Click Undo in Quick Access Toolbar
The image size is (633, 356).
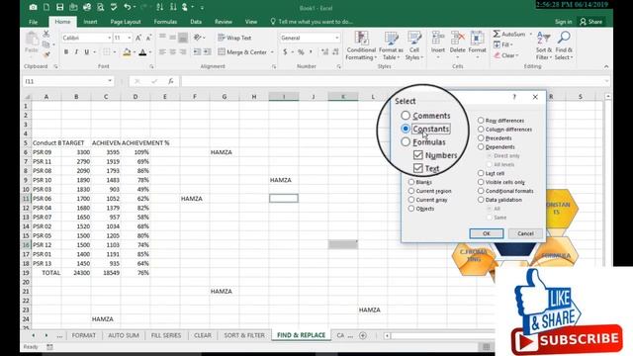[128, 7]
